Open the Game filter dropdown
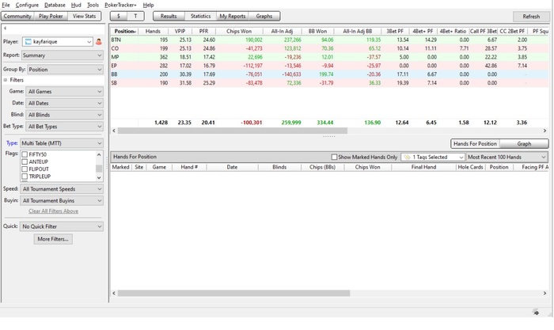 coord(64,92)
